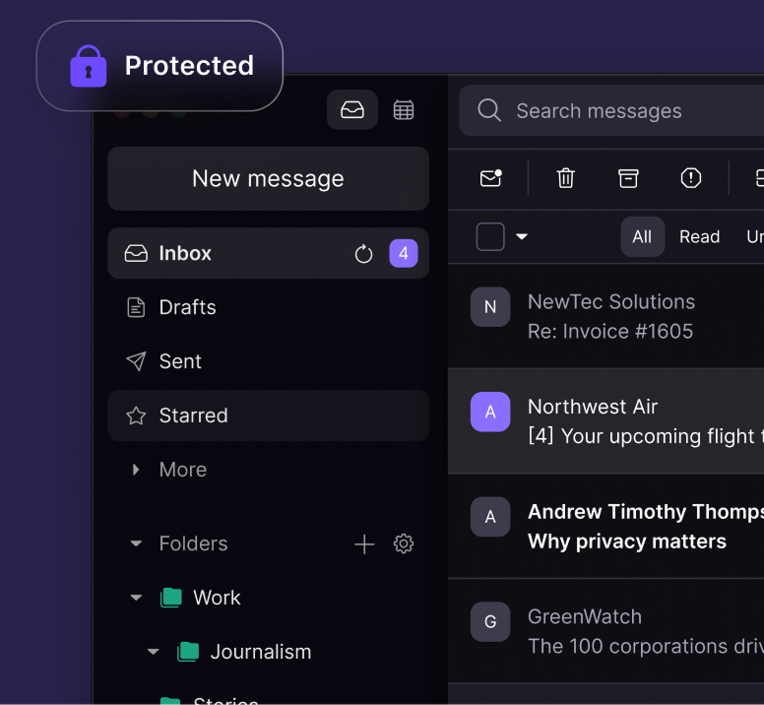Viewport: 764px width, 705px height.
Task: Click the Search messages field
Action: tap(630, 111)
